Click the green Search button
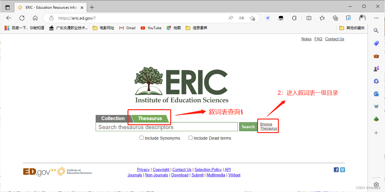The image size is (385, 192). coord(248,127)
